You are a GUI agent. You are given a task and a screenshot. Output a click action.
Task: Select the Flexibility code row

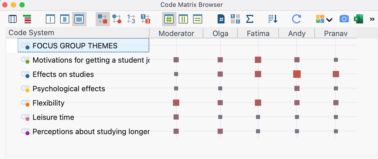pyautogui.click(x=48, y=103)
